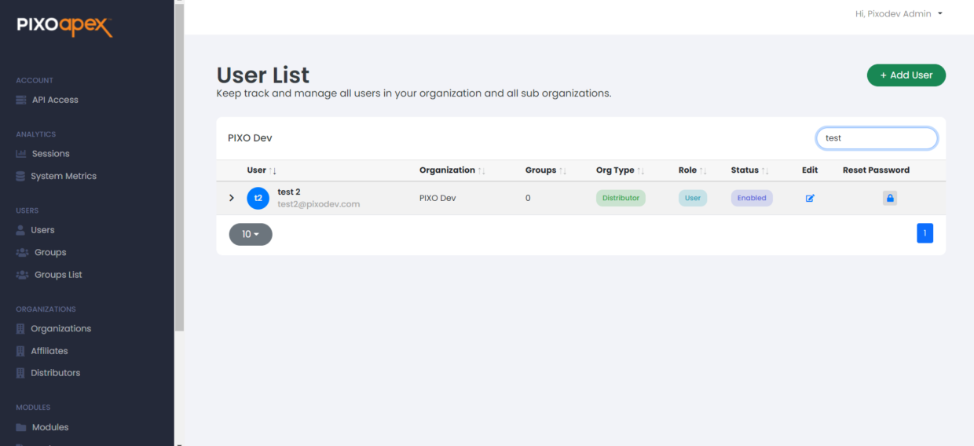
Task: Click the edit icon for test 2
Action: point(810,199)
